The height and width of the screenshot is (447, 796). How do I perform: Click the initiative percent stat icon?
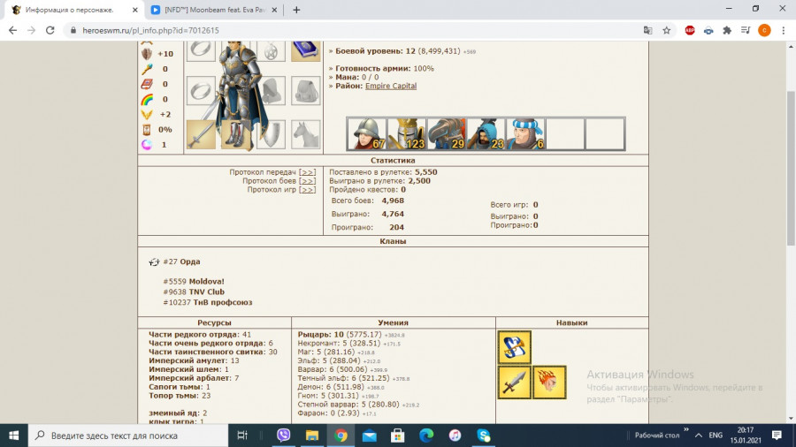pos(147,130)
